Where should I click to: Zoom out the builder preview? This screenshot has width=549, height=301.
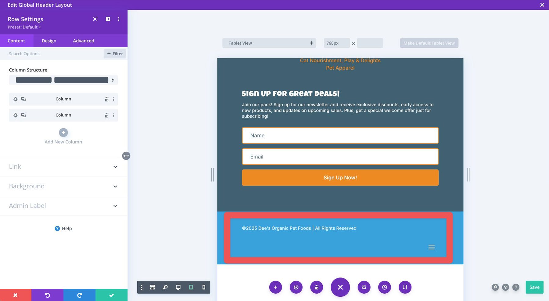[166, 287]
